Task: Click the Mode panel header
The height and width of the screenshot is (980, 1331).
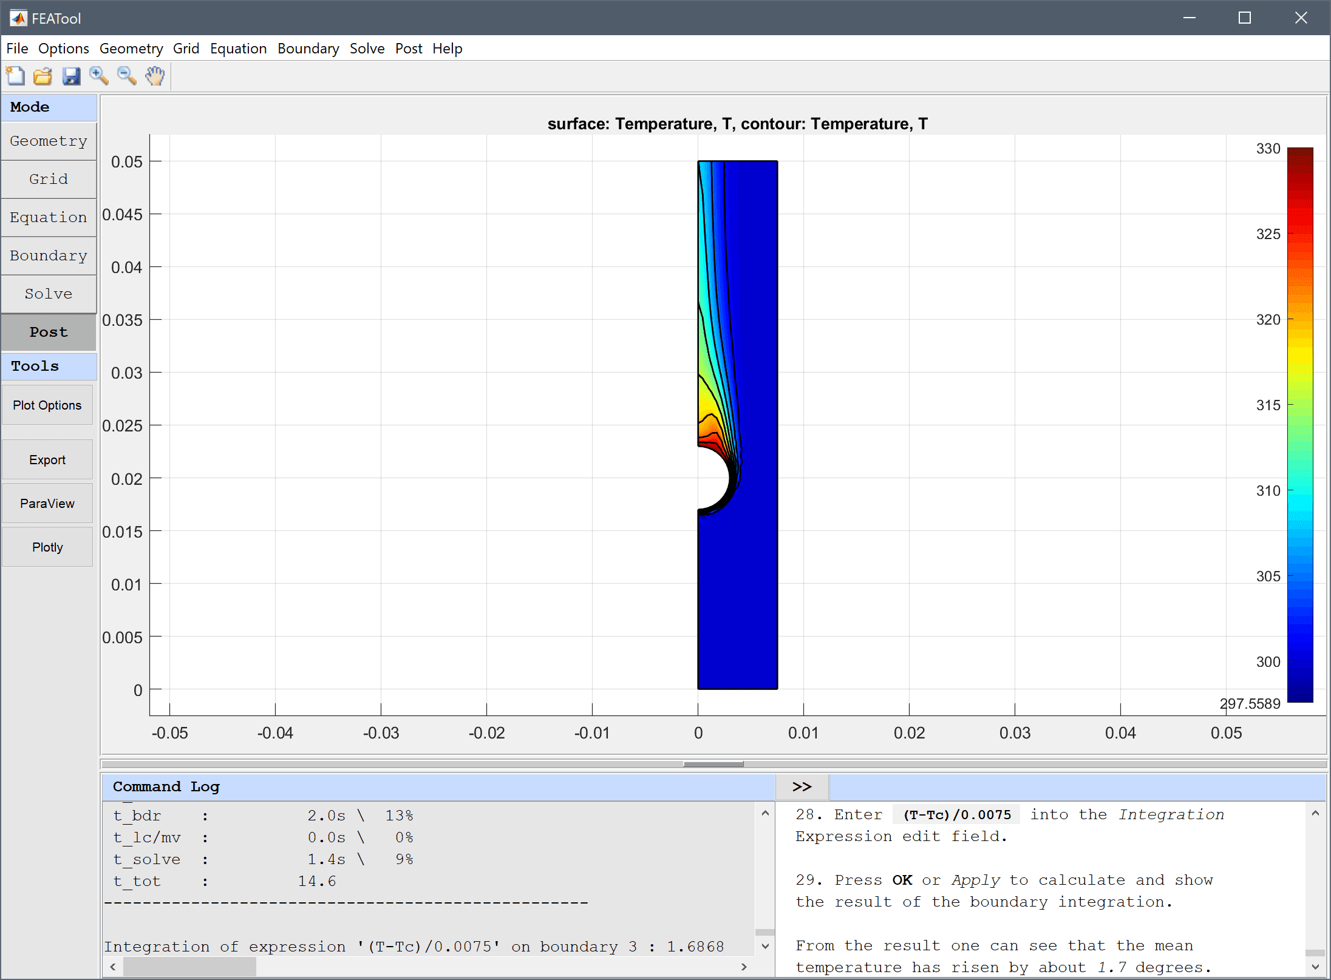Action: point(49,107)
